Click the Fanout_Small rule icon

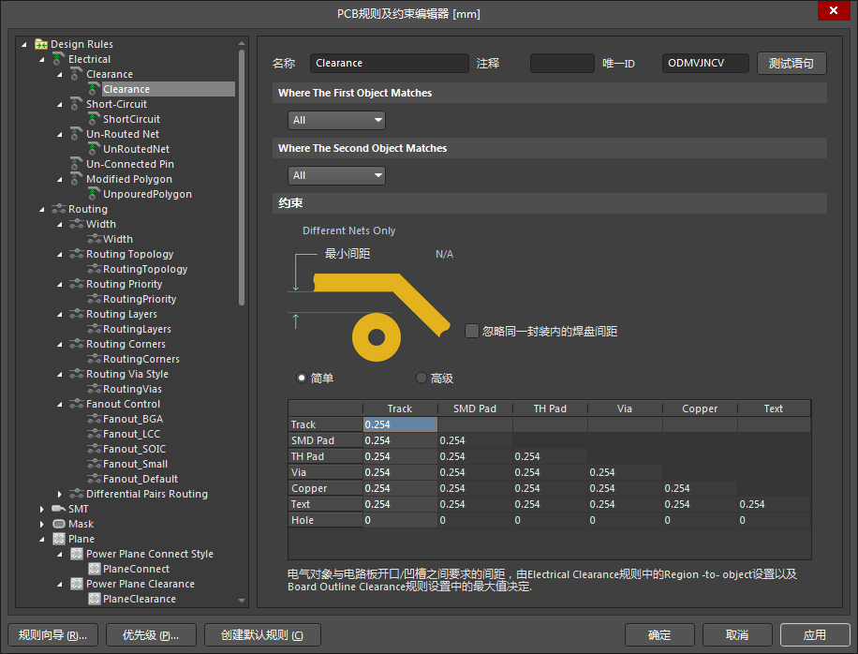94,464
